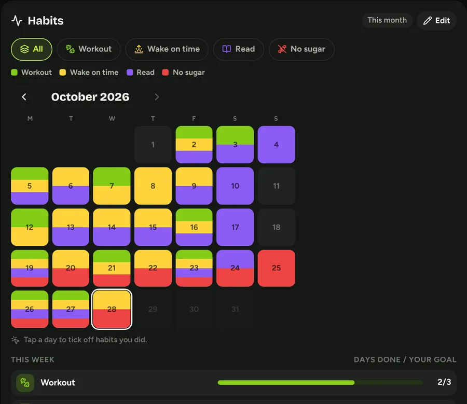This screenshot has width=467, height=404.
Task: Select day 12 in calendar
Action: click(30, 227)
